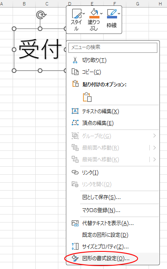This screenshot has width=167, height=269.
Task: Open サイズとプロパティ(Z)...
Action: click(105, 247)
